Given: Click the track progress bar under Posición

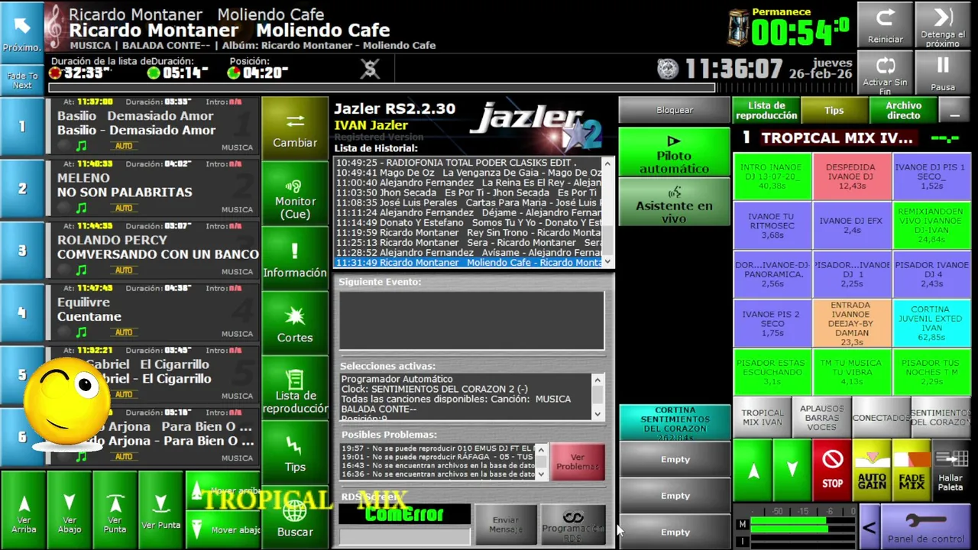Looking at the screenshot, I should 382,87.
